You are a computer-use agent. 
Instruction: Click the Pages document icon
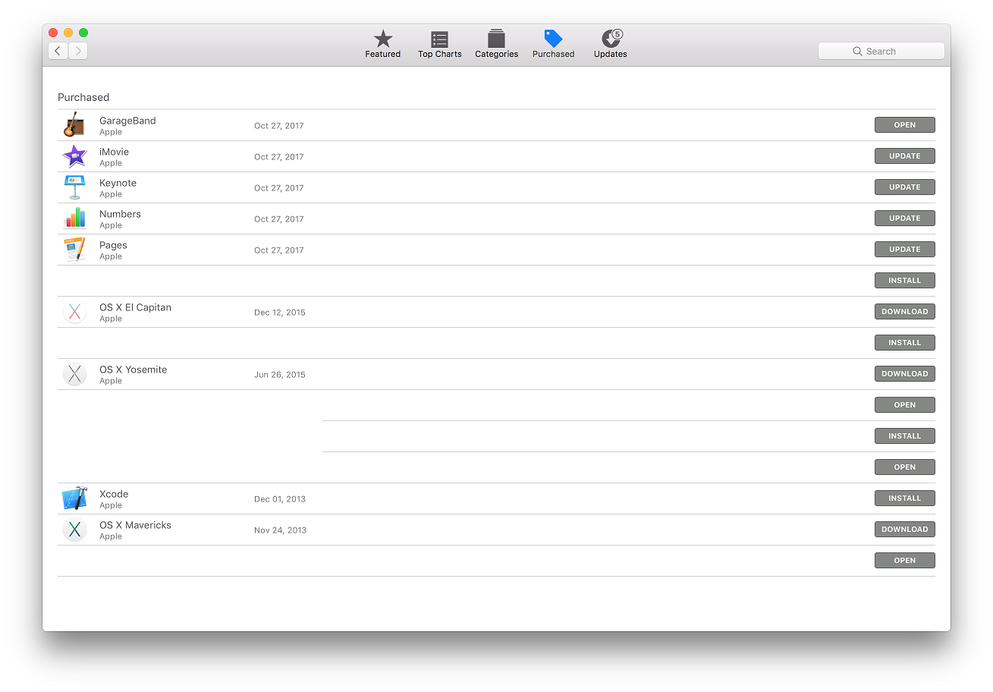(x=74, y=250)
